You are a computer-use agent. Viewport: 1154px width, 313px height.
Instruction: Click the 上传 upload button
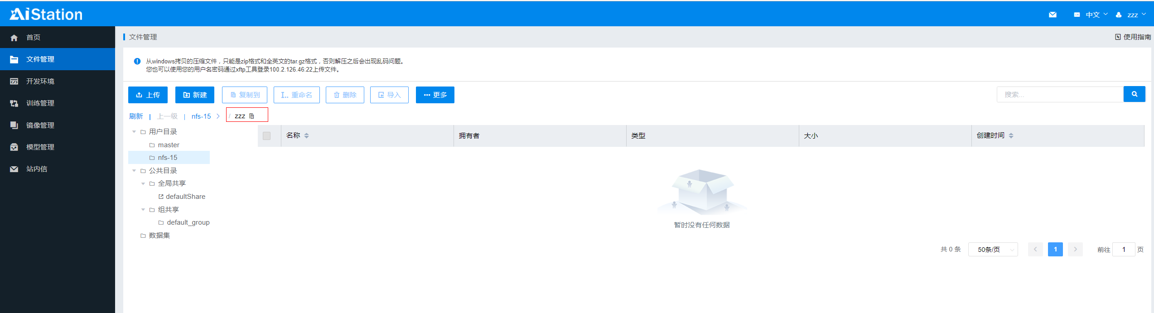point(148,95)
